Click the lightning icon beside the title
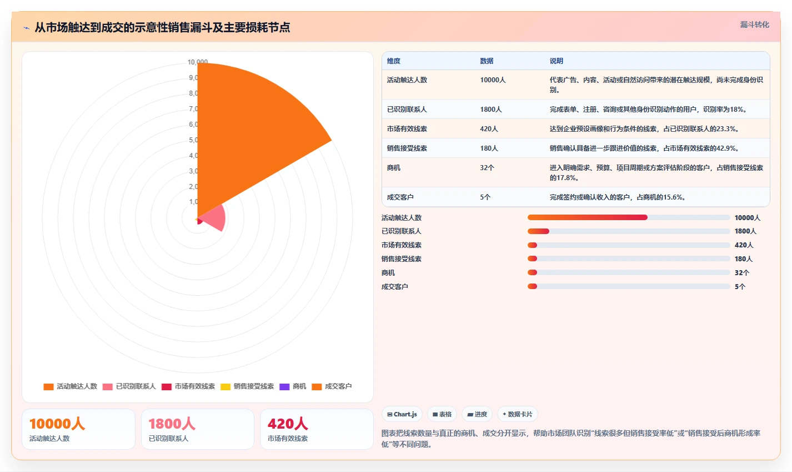 [26, 28]
